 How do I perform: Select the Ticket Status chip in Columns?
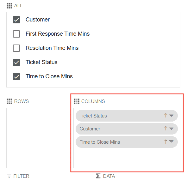pyautogui.click(x=127, y=116)
